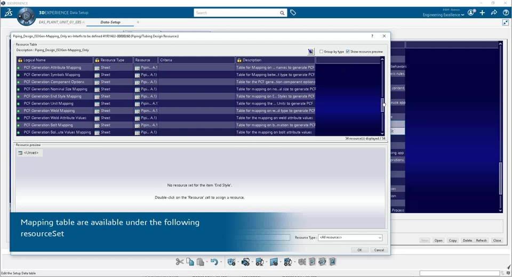Switch to the Data-Setup tab

pyautogui.click(x=110, y=22)
